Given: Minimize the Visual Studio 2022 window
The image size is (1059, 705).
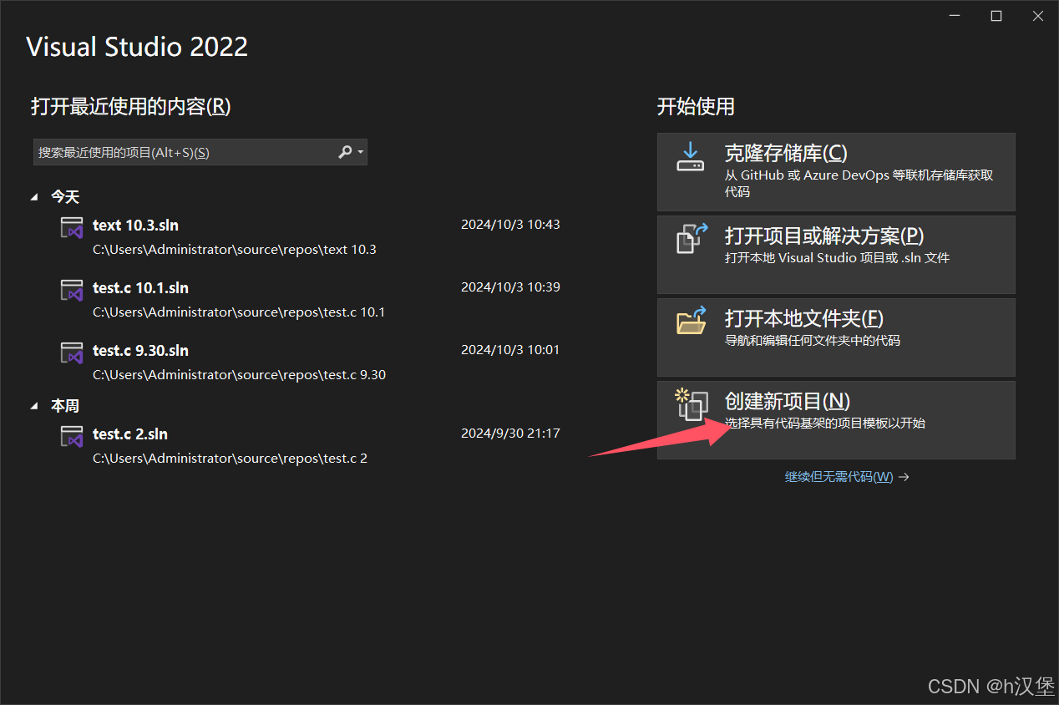Looking at the screenshot, I should point(955,16).
